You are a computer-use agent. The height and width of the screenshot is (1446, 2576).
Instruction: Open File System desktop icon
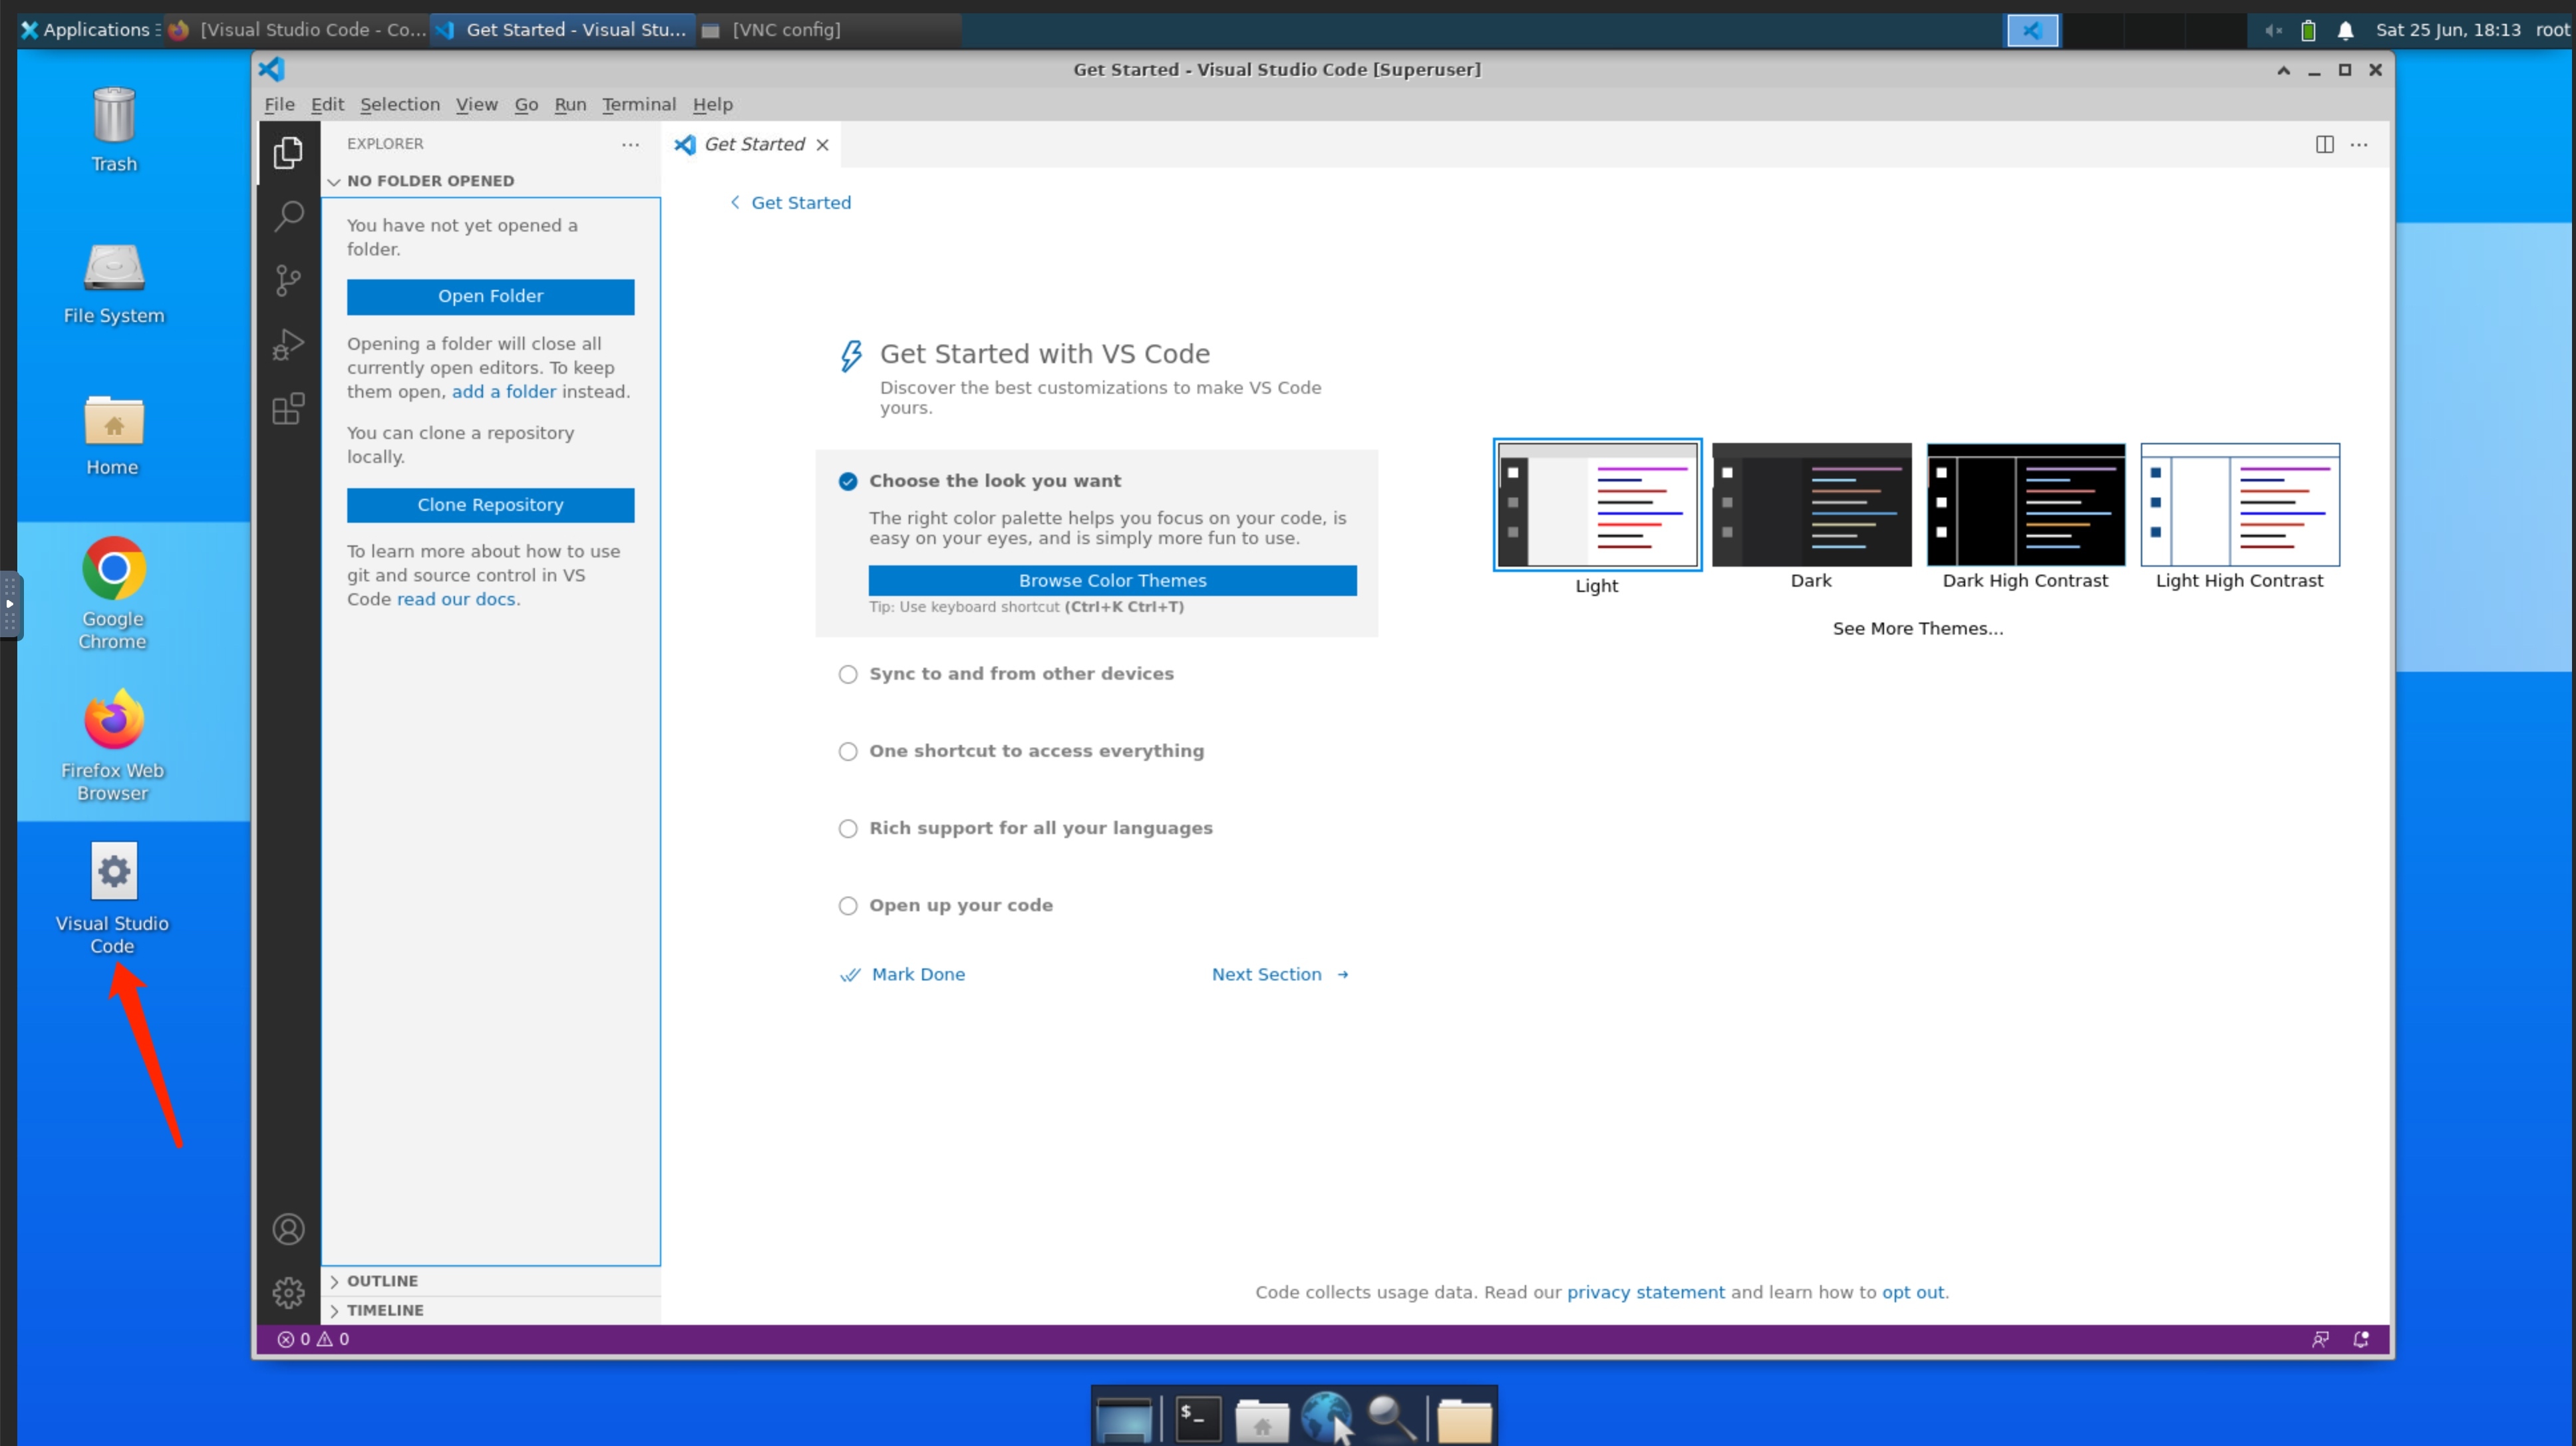coord(113,283)
